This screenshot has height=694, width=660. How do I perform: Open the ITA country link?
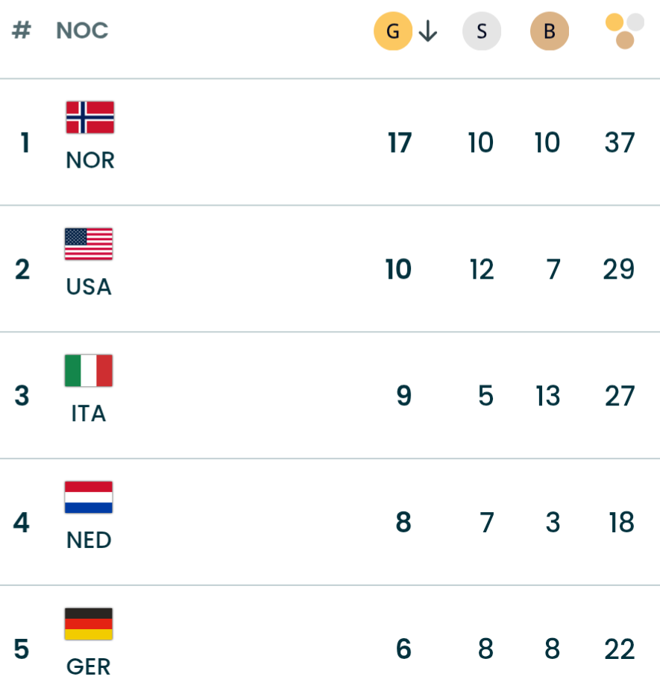(x=89, y=413)
